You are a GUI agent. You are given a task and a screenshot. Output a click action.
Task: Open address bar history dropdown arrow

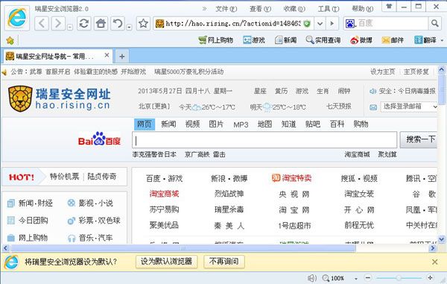(x=320, y=23)
